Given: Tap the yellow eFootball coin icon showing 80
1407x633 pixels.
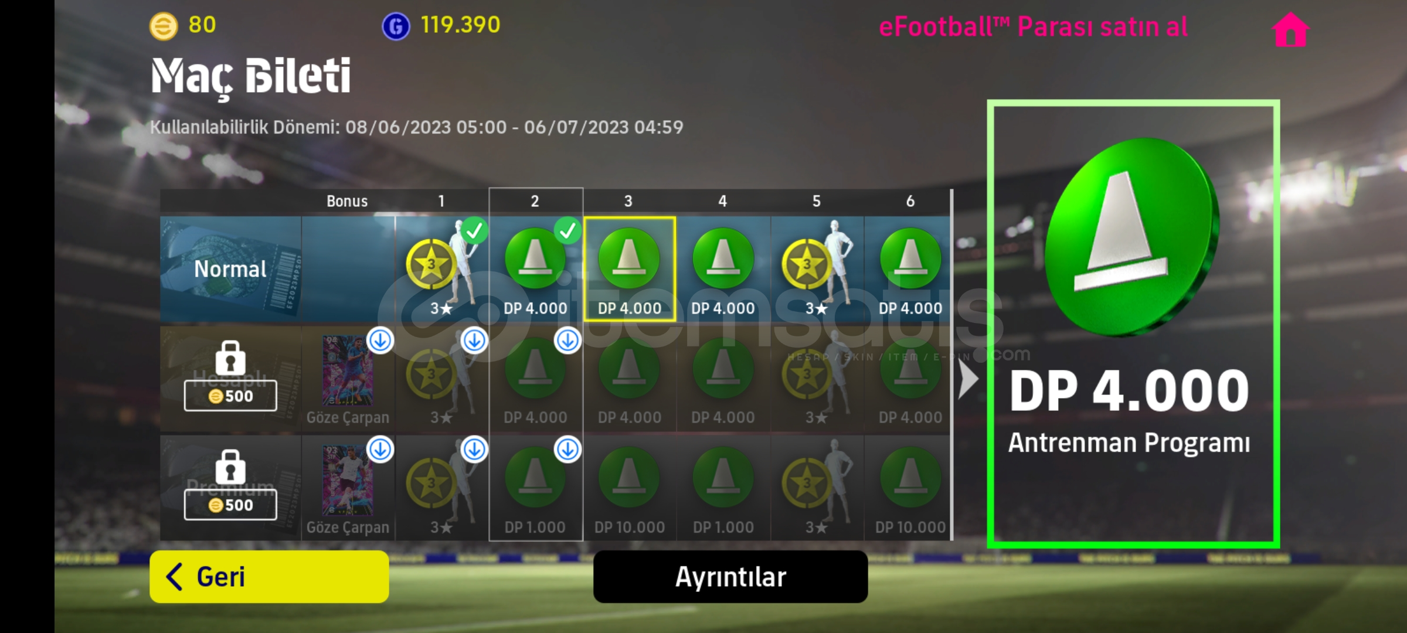Looking at the screenshot, I should 164,26.
